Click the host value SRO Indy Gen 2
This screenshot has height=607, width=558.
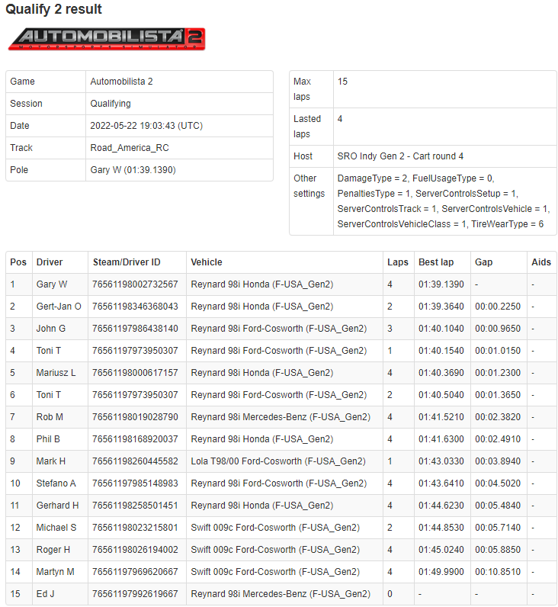pyautogui.click(x=400, y=156)
